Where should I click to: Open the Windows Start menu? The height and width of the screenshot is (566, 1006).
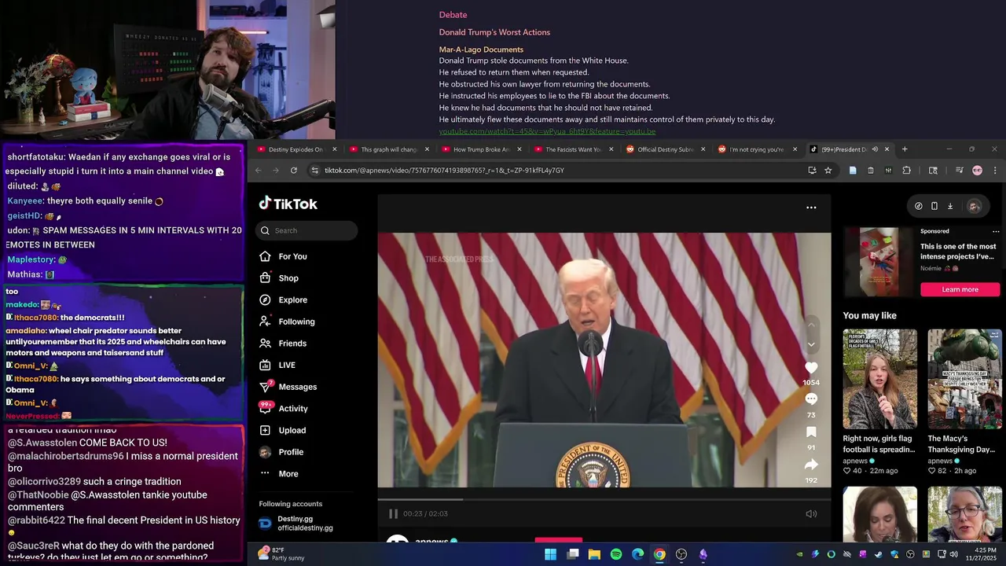tap(551, 554)
